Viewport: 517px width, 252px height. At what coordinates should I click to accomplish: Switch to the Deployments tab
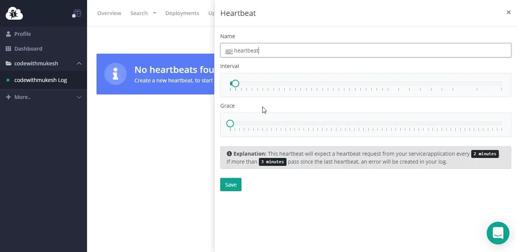(x=182, y=13)
